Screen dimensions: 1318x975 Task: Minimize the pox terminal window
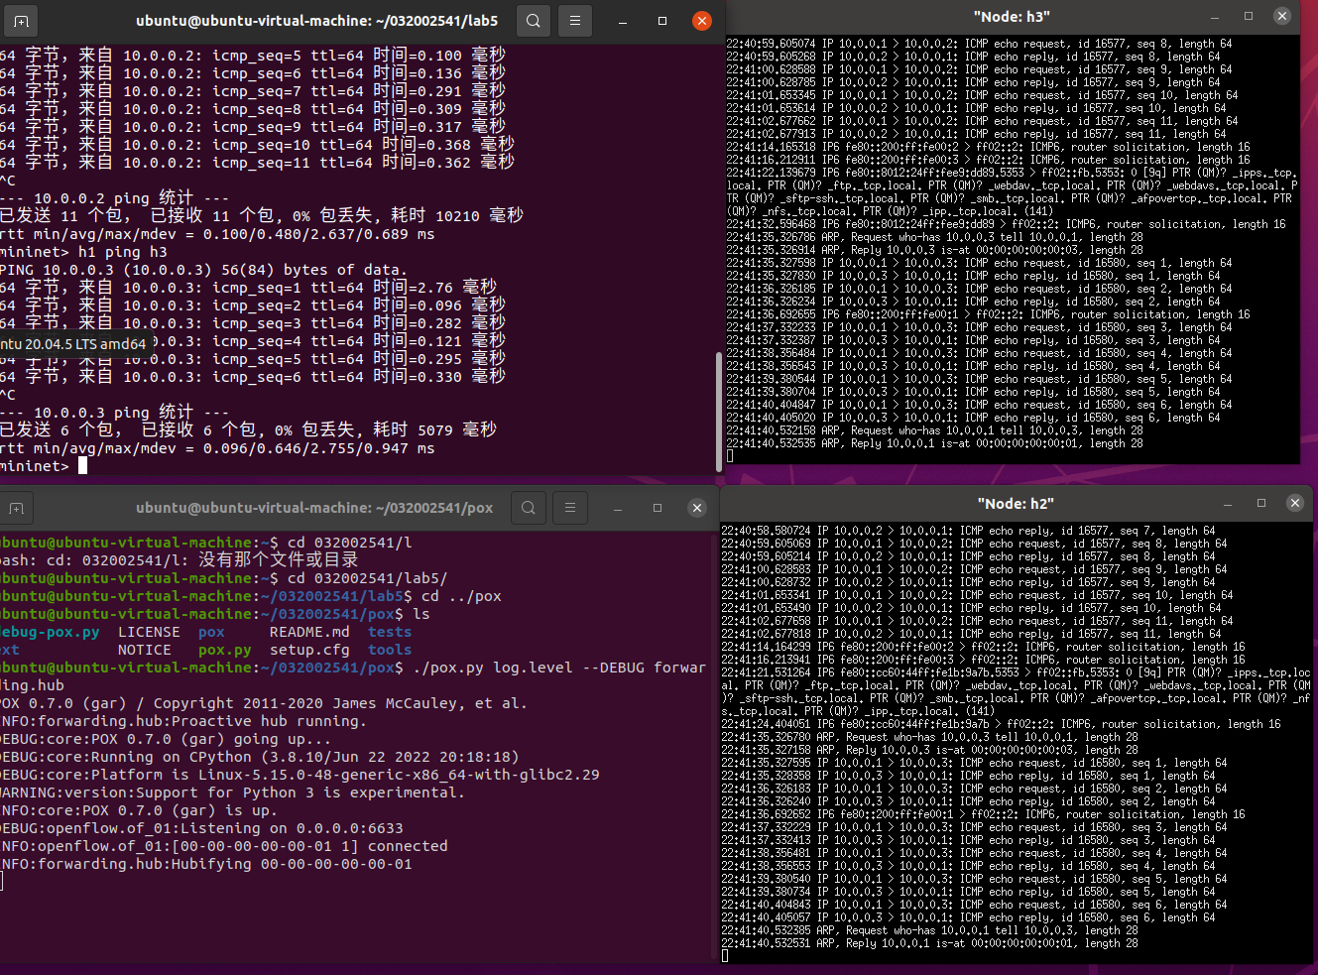(x=618, y=508)
